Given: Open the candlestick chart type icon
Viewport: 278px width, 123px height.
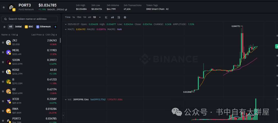Looking at the screenshot, I should [x=112, y=17].
